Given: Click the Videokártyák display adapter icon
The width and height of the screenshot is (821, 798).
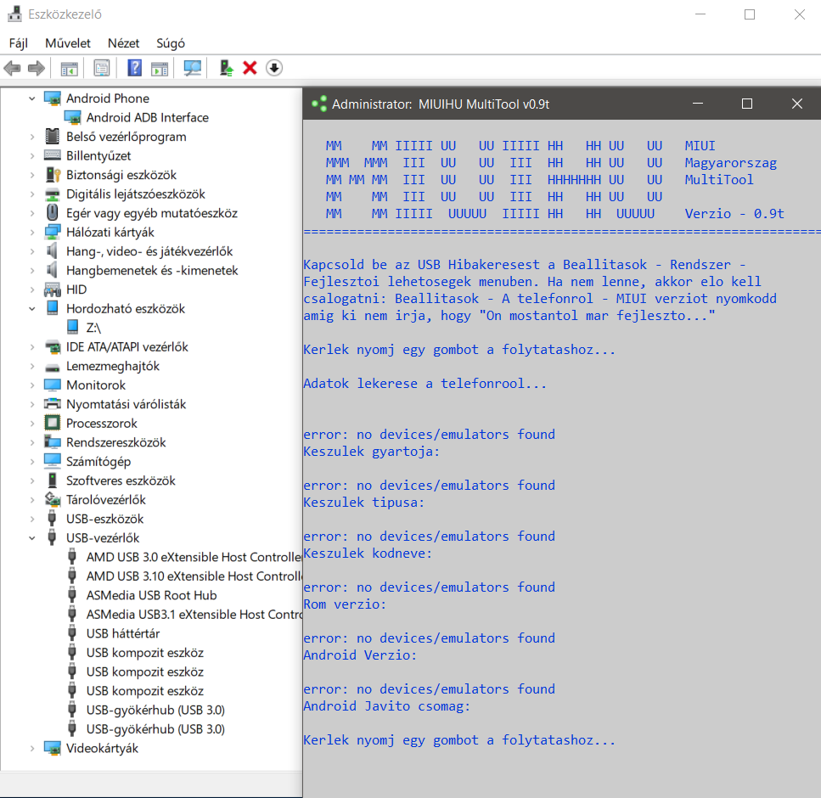Looking at the screenshot, I should (53, 748).
